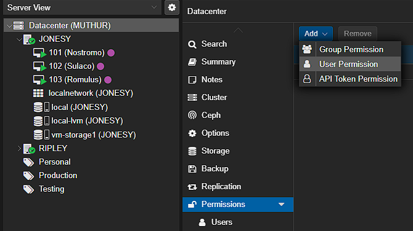This screenshot has height=231, width=413.
Task: Click the RIPLEY node icon
Action: tap(29, 149)
